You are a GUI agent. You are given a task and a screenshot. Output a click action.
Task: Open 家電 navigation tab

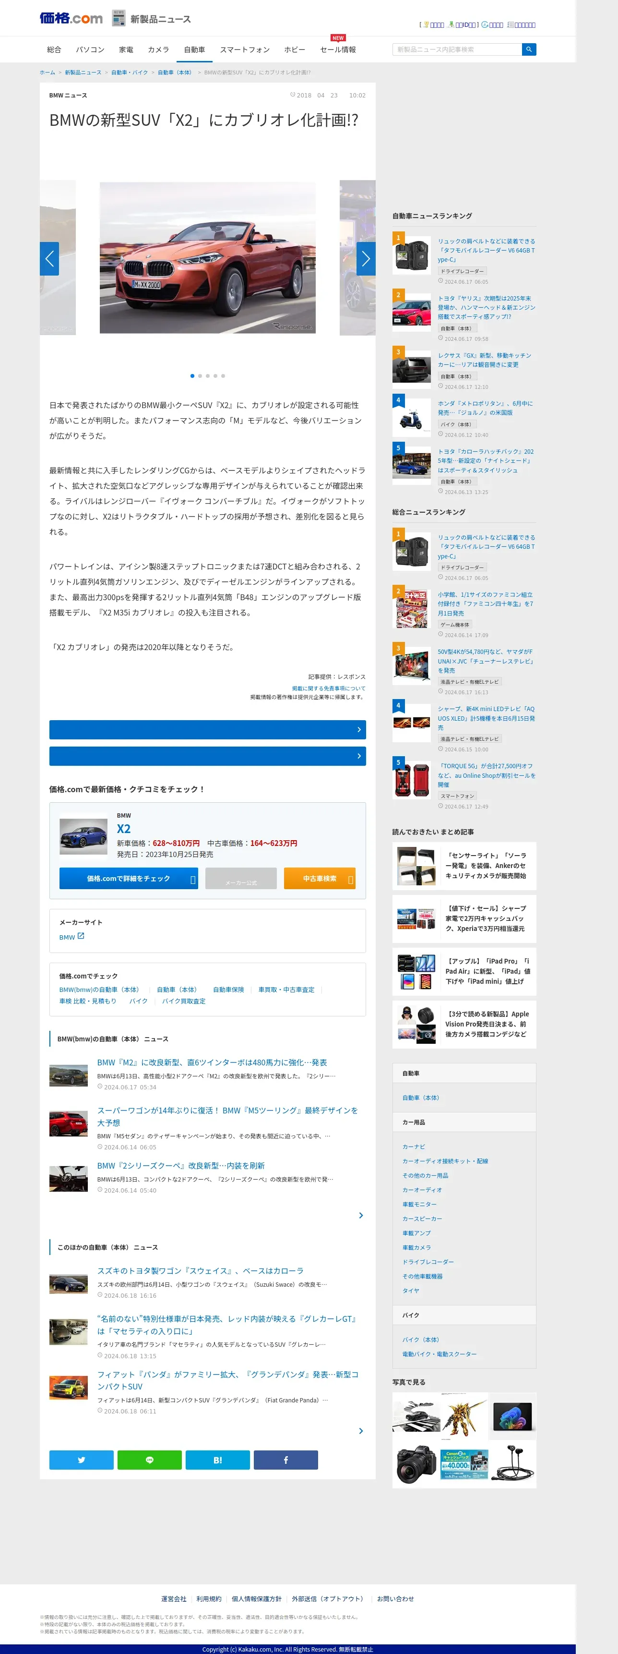point(126,49)
